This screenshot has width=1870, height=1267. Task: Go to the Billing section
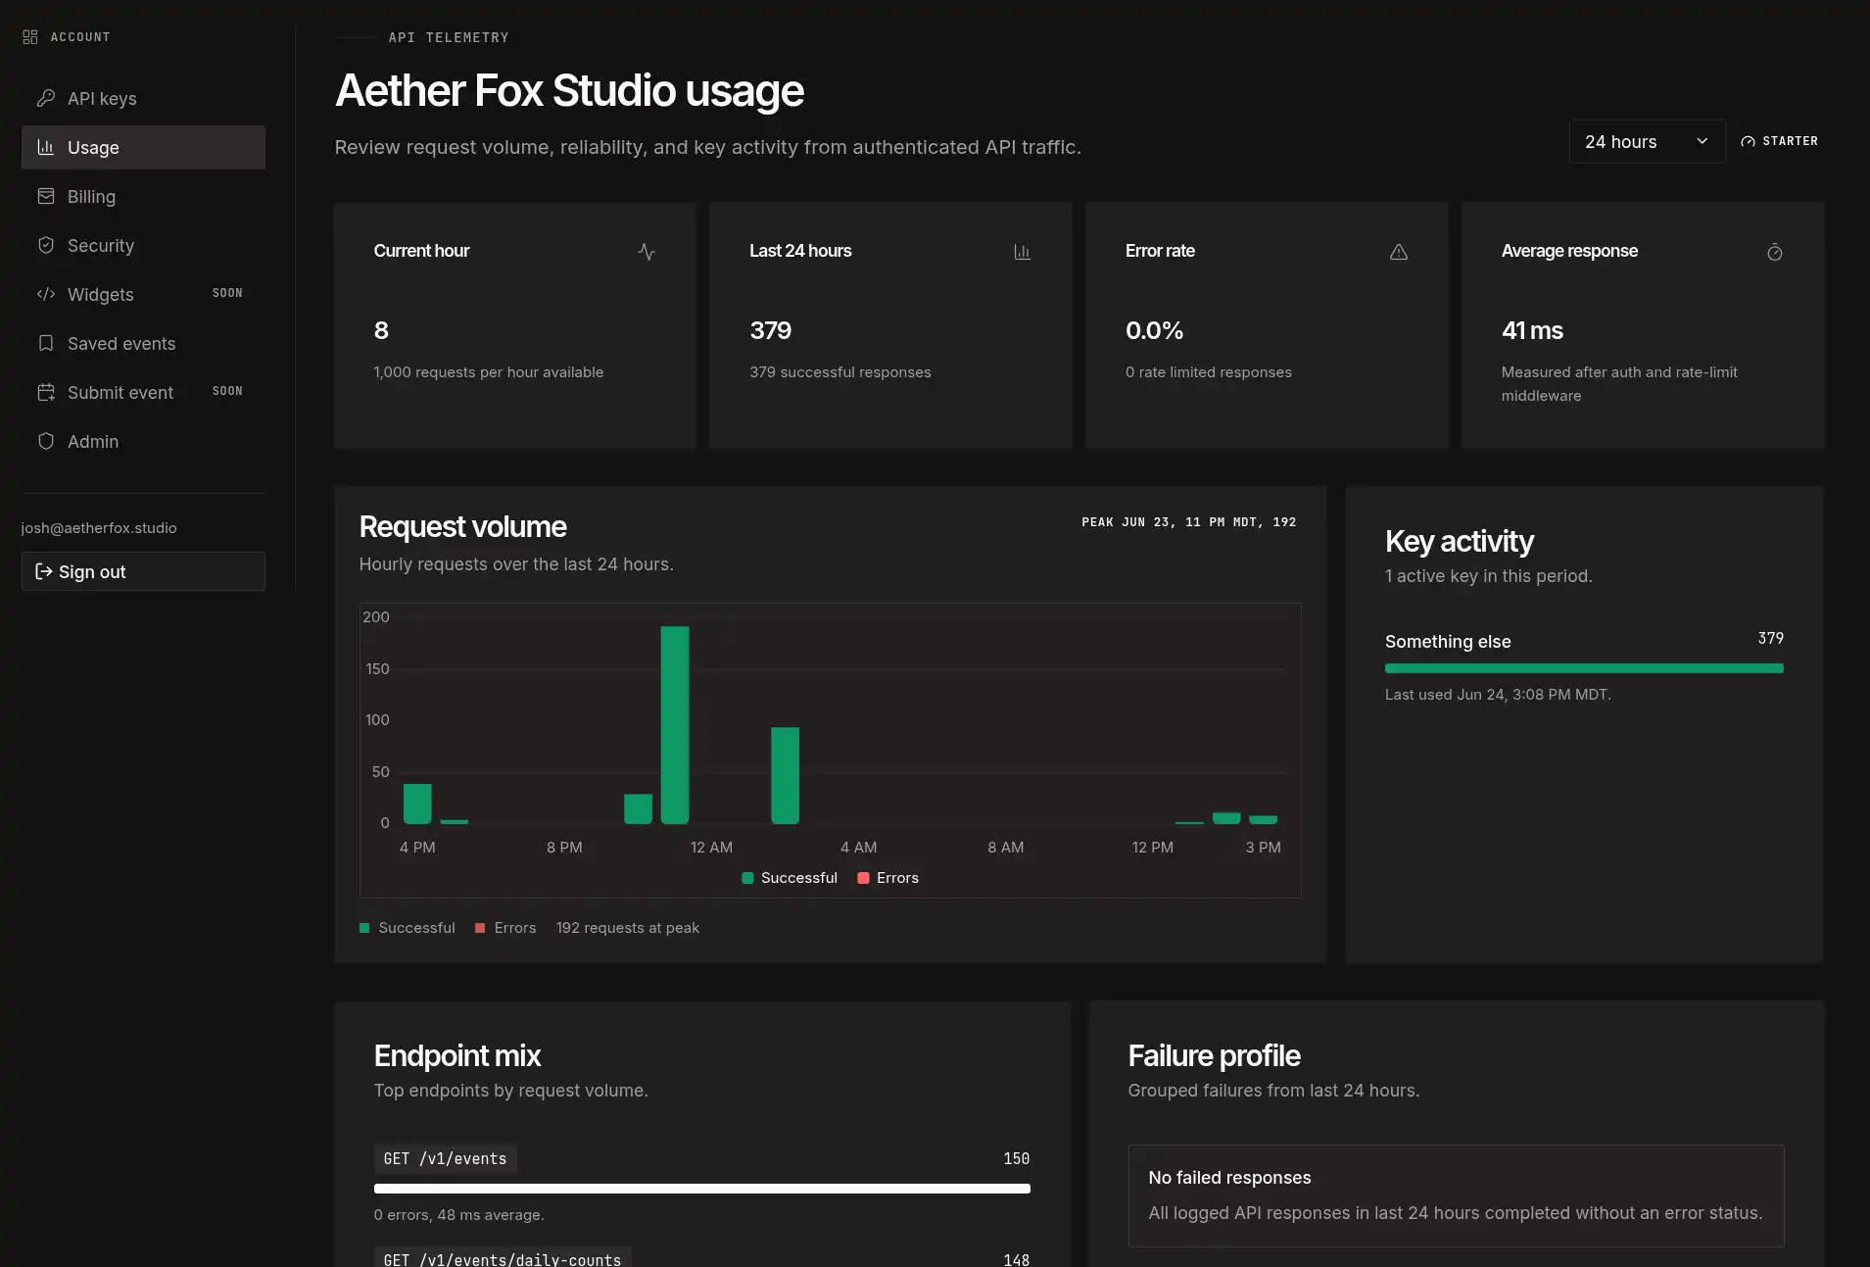(x=143, y=196)
